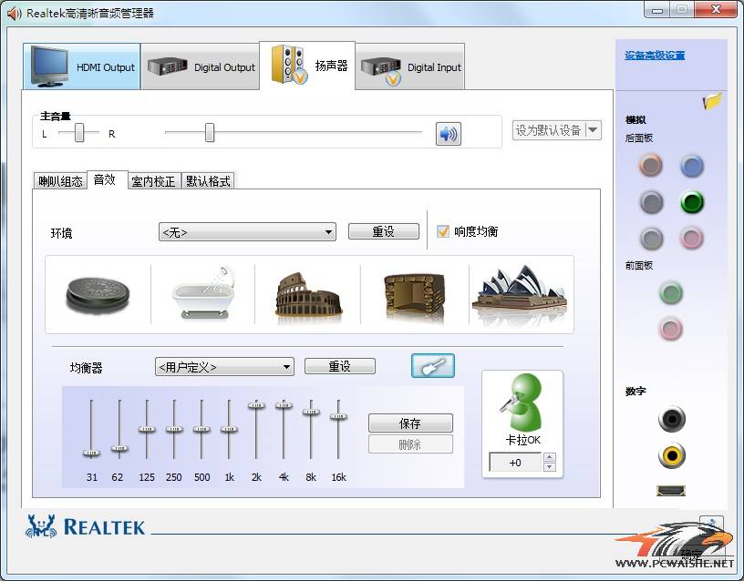Viewport: 744px width, 581px height.
Task: Click the 8k equalizer slider handle
Action: (311, 412)
